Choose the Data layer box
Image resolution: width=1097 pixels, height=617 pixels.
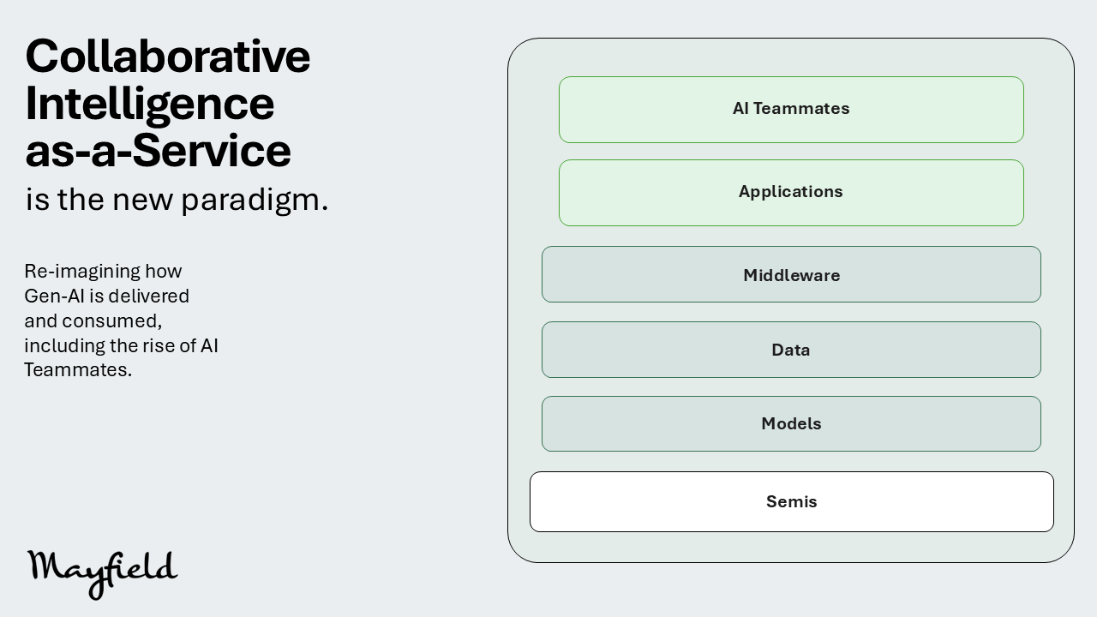[791, 350]
